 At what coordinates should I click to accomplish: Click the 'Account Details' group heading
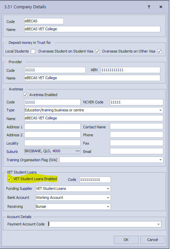click(x=19, y=217)
